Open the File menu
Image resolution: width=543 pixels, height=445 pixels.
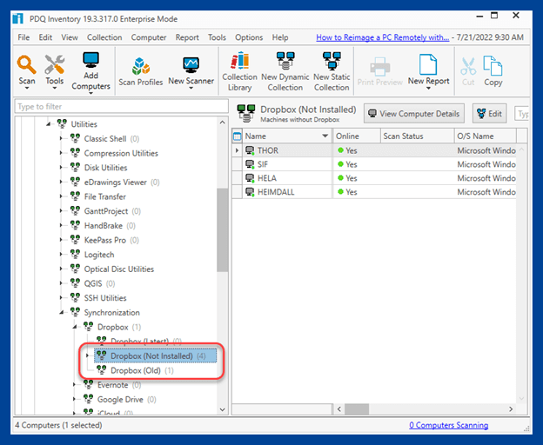(x=23, y=37)
